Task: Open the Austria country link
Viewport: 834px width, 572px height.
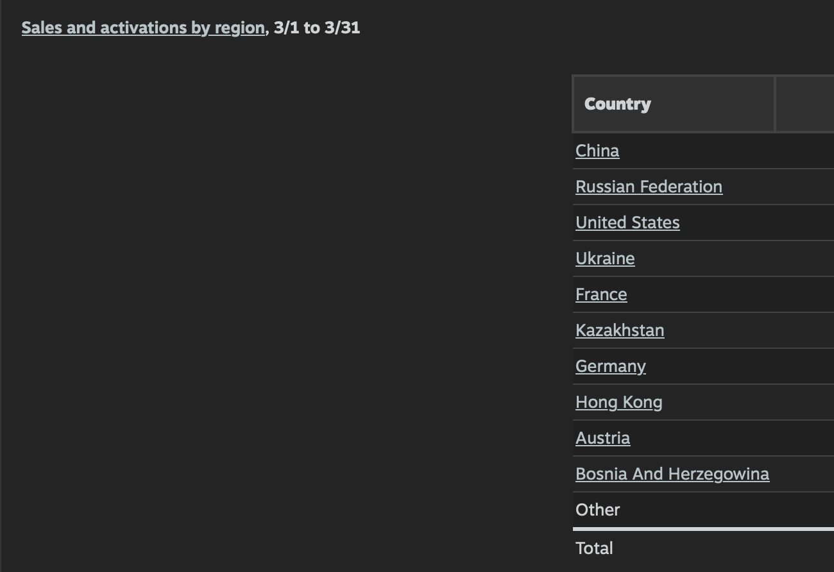Action: click(x=602, y=438)
